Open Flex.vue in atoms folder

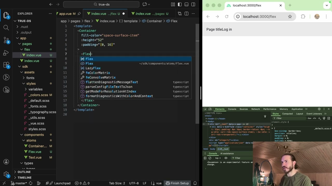click(34, 152)
